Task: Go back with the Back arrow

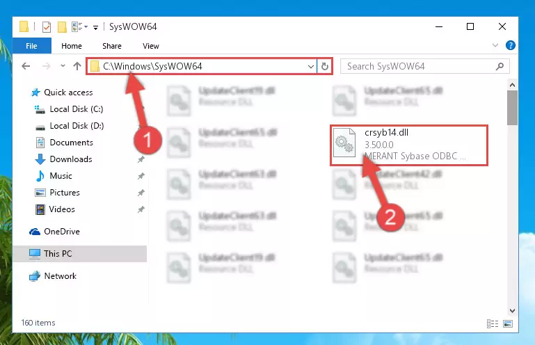Action: (26, 66)
